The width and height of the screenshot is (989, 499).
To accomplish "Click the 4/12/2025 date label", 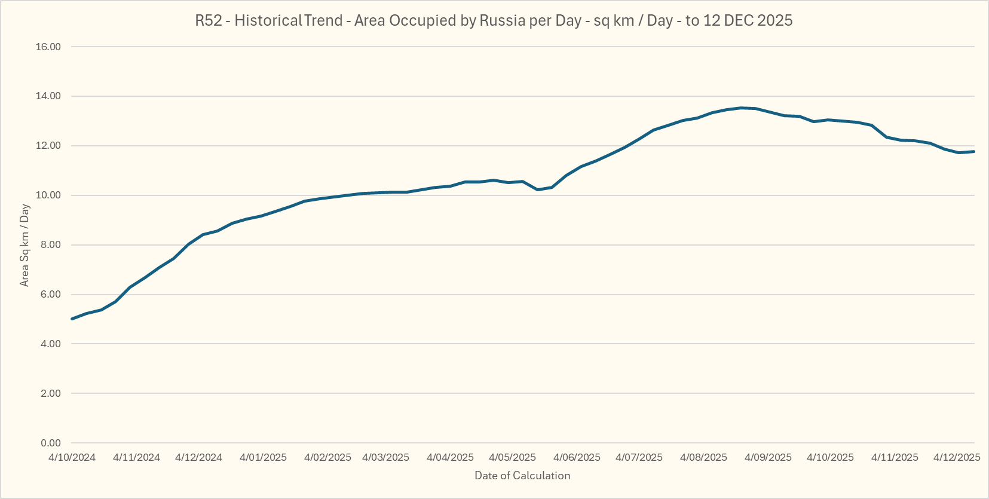I will coord(957,457).
